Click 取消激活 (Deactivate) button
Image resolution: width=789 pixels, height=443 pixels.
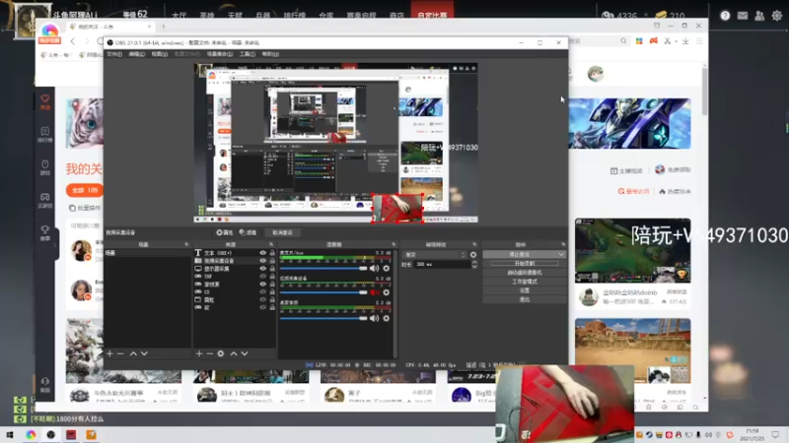tap(282, 232)
